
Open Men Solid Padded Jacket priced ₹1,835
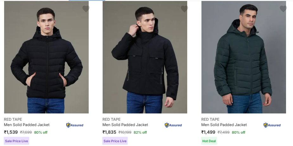pos(125,125)
